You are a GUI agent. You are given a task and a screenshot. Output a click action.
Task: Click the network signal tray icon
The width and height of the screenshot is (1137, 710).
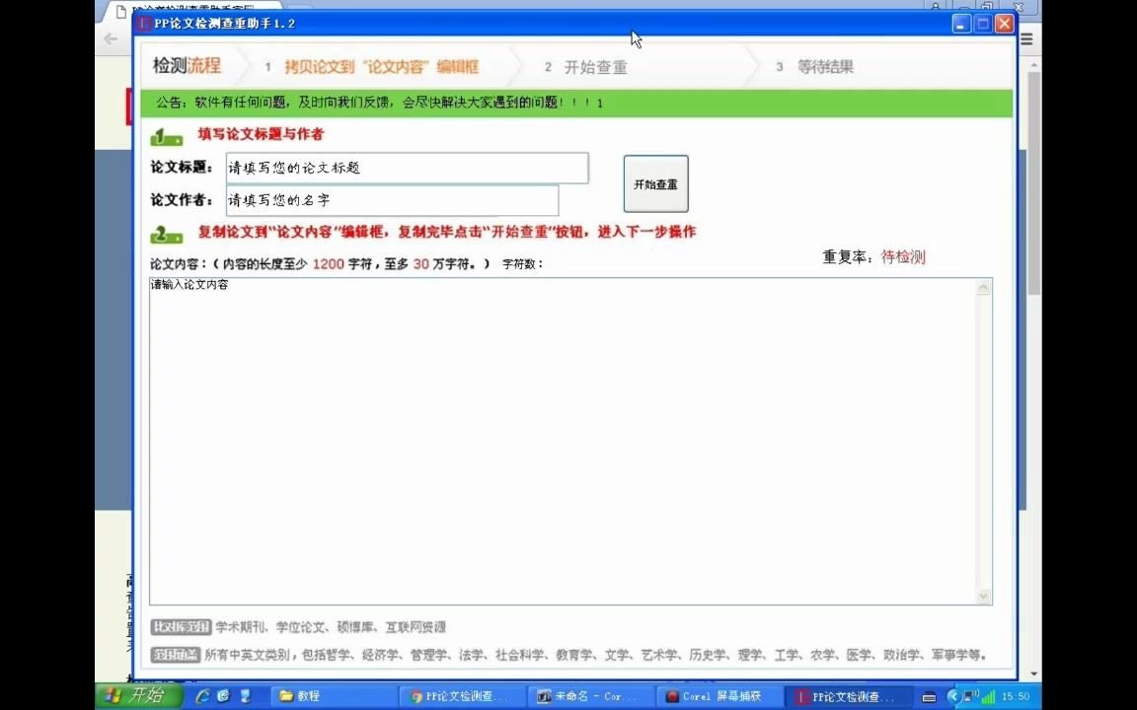pos(988,697)
